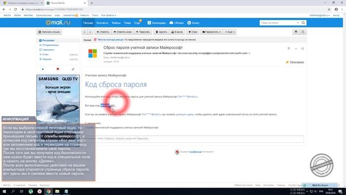Viewport: 346px width, 195px height.
Task: Switch to the first browser tab
Action: 23,3
